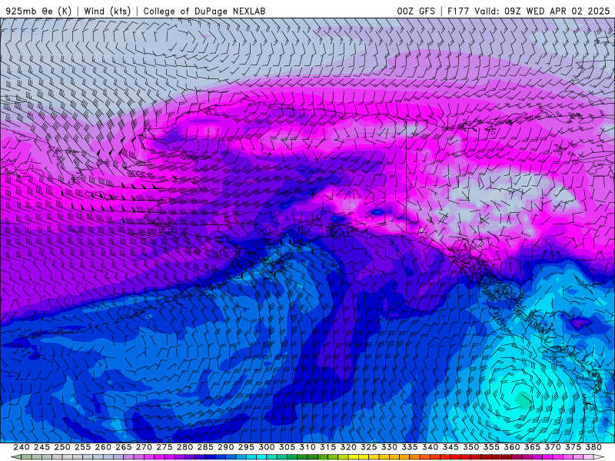Click the 300 colorbar label

point(266,447)
